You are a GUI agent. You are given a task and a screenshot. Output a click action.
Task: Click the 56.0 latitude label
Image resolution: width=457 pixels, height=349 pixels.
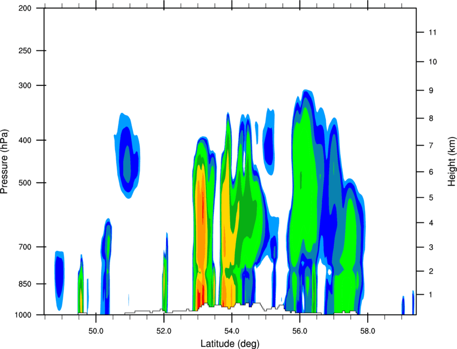299,331
